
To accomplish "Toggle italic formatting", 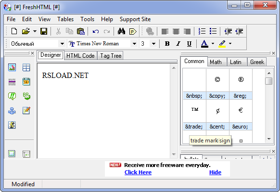I will click(178, 44).
